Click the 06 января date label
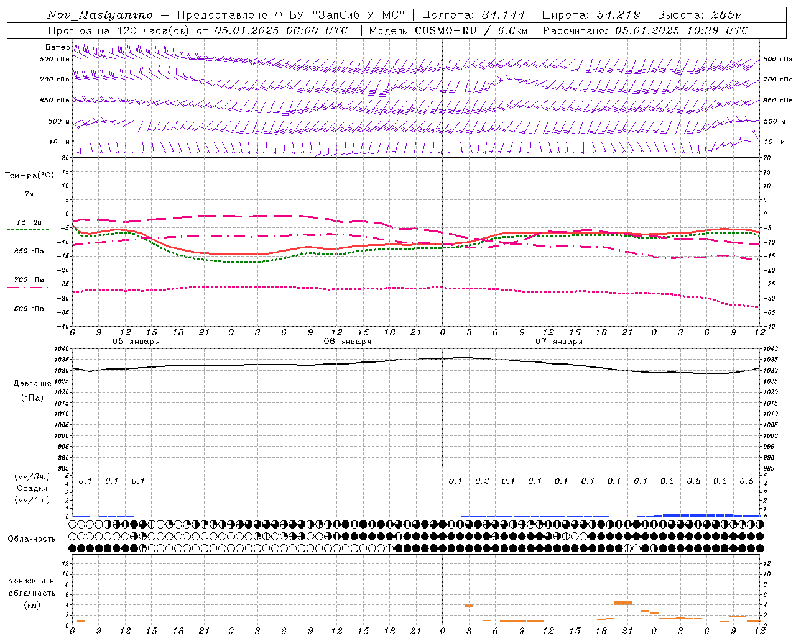Screen dimensions: 796x636 pos(347,342)
